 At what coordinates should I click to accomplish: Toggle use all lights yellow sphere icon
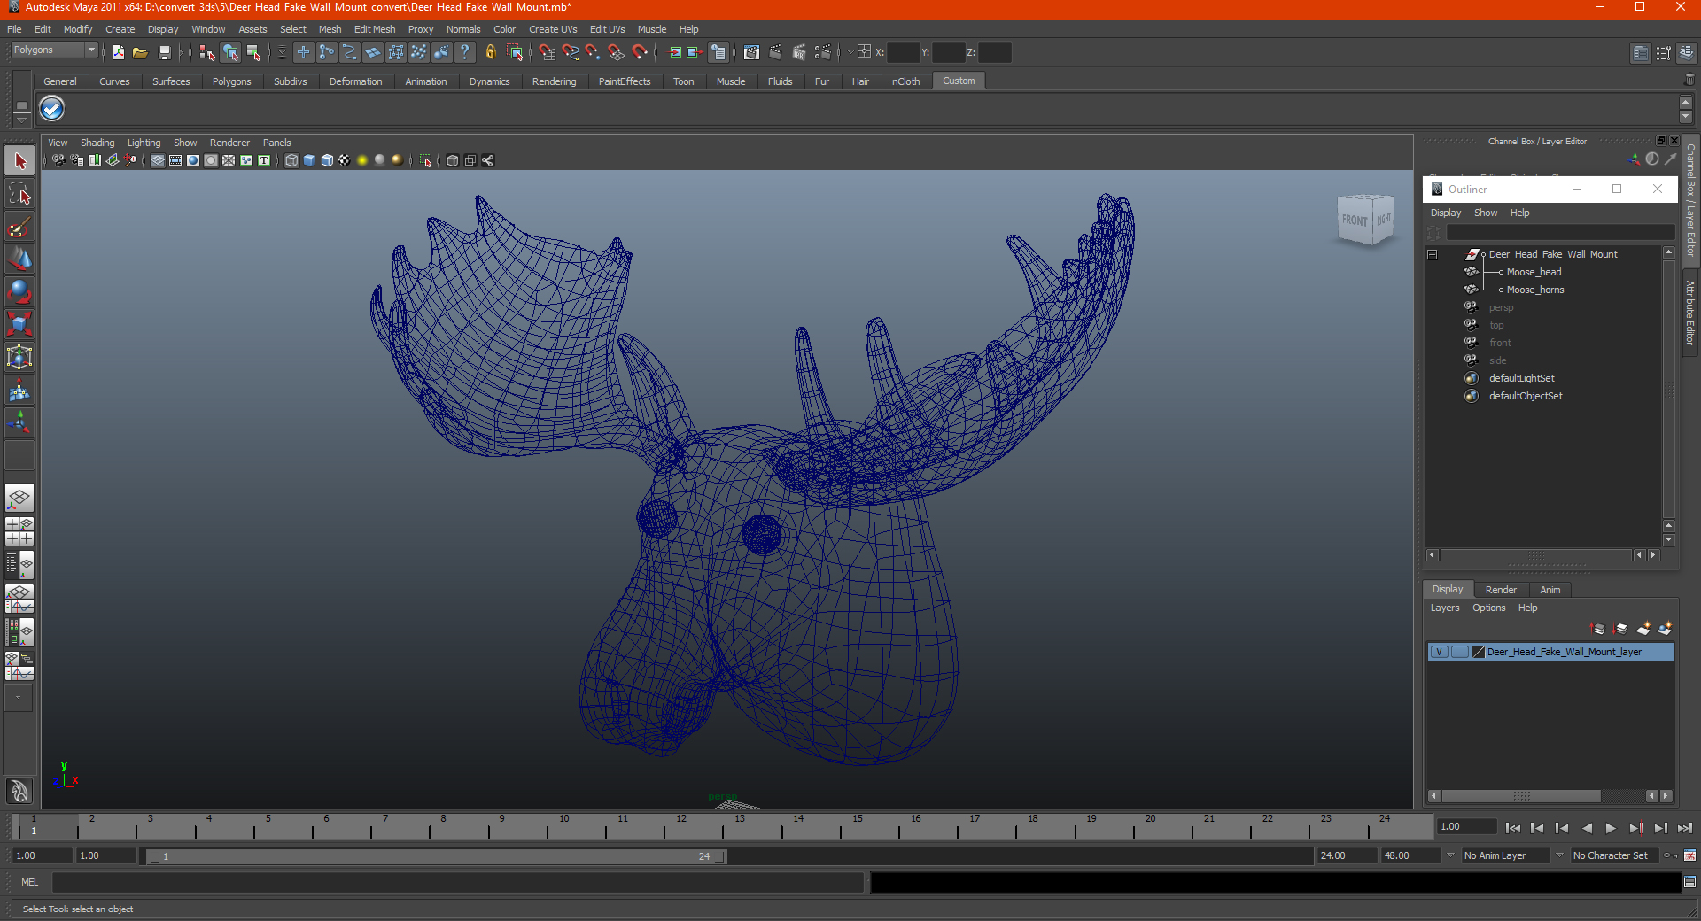(x=362, y=160)
